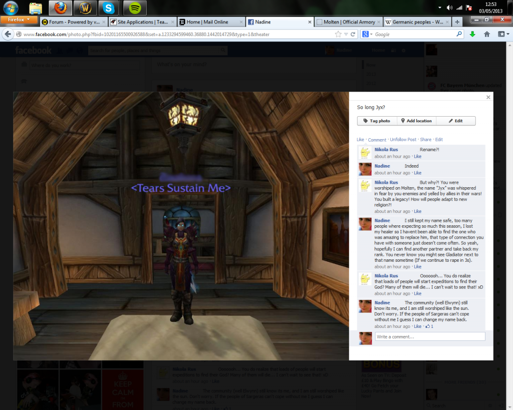Screen dimensions: 513x410
Task: Open the Firefox application menu
Action: click(x=19, y=20)
